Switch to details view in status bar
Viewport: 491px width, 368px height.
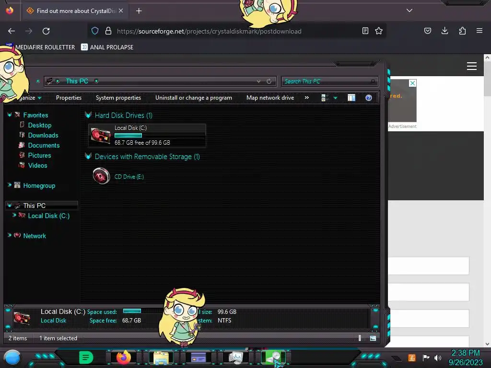[x=360, y=338]
